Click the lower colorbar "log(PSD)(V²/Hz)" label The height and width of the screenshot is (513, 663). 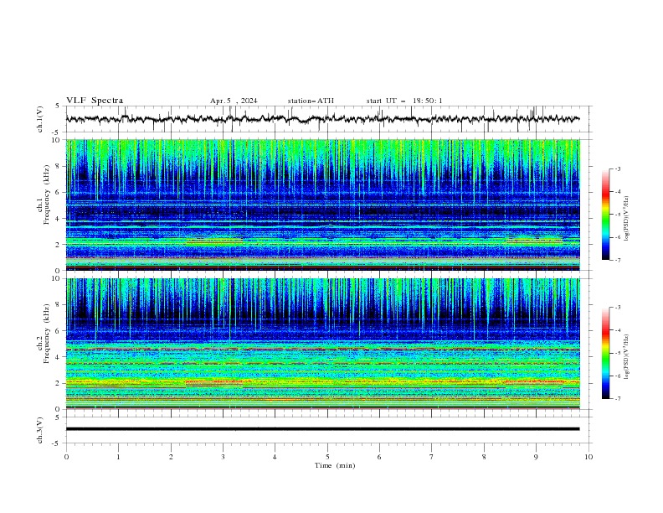627,356
